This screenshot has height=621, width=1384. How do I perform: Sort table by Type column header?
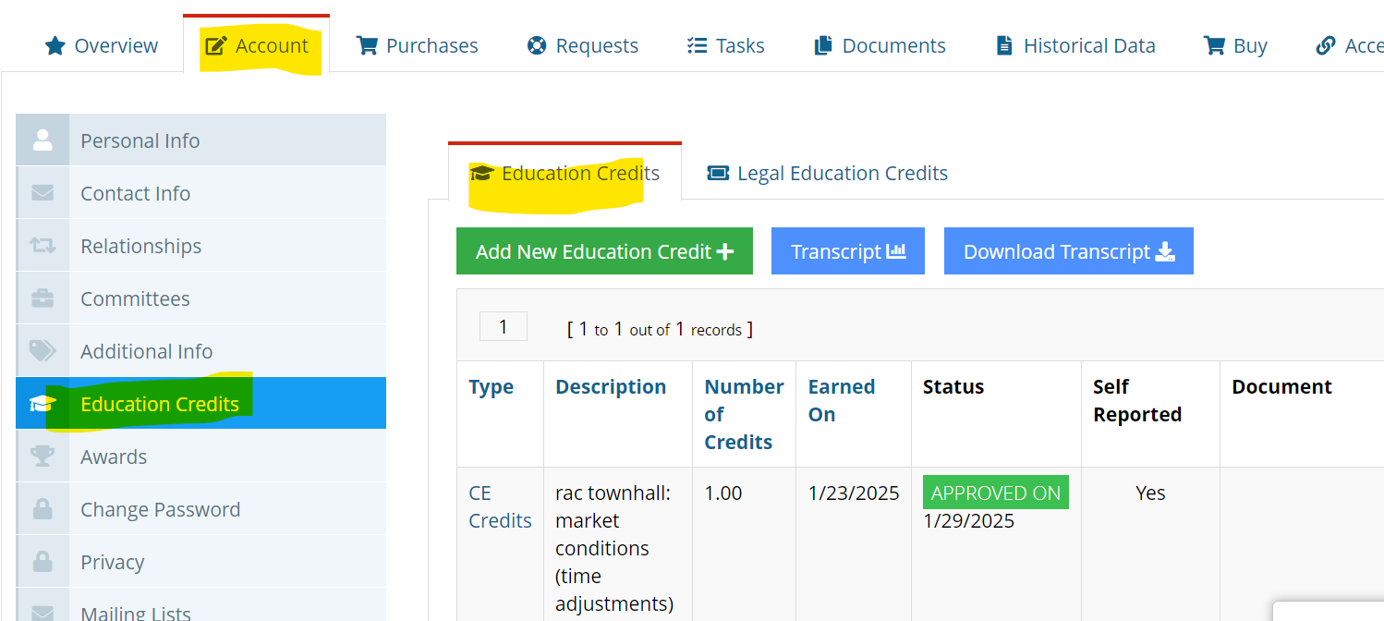click(x=491, y=386)
